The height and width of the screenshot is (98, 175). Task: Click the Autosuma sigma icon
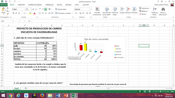(140, 8)
